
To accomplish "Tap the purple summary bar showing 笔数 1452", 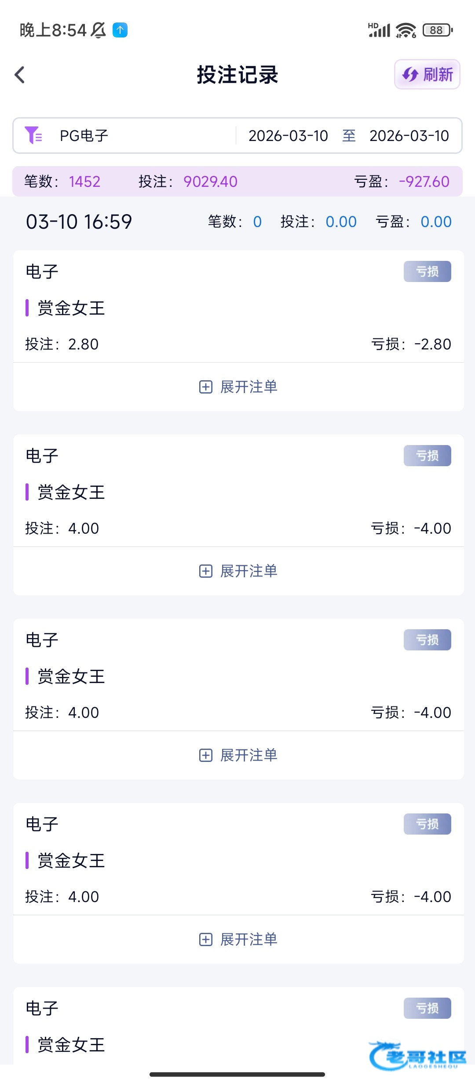I will (x=237, y=181).
